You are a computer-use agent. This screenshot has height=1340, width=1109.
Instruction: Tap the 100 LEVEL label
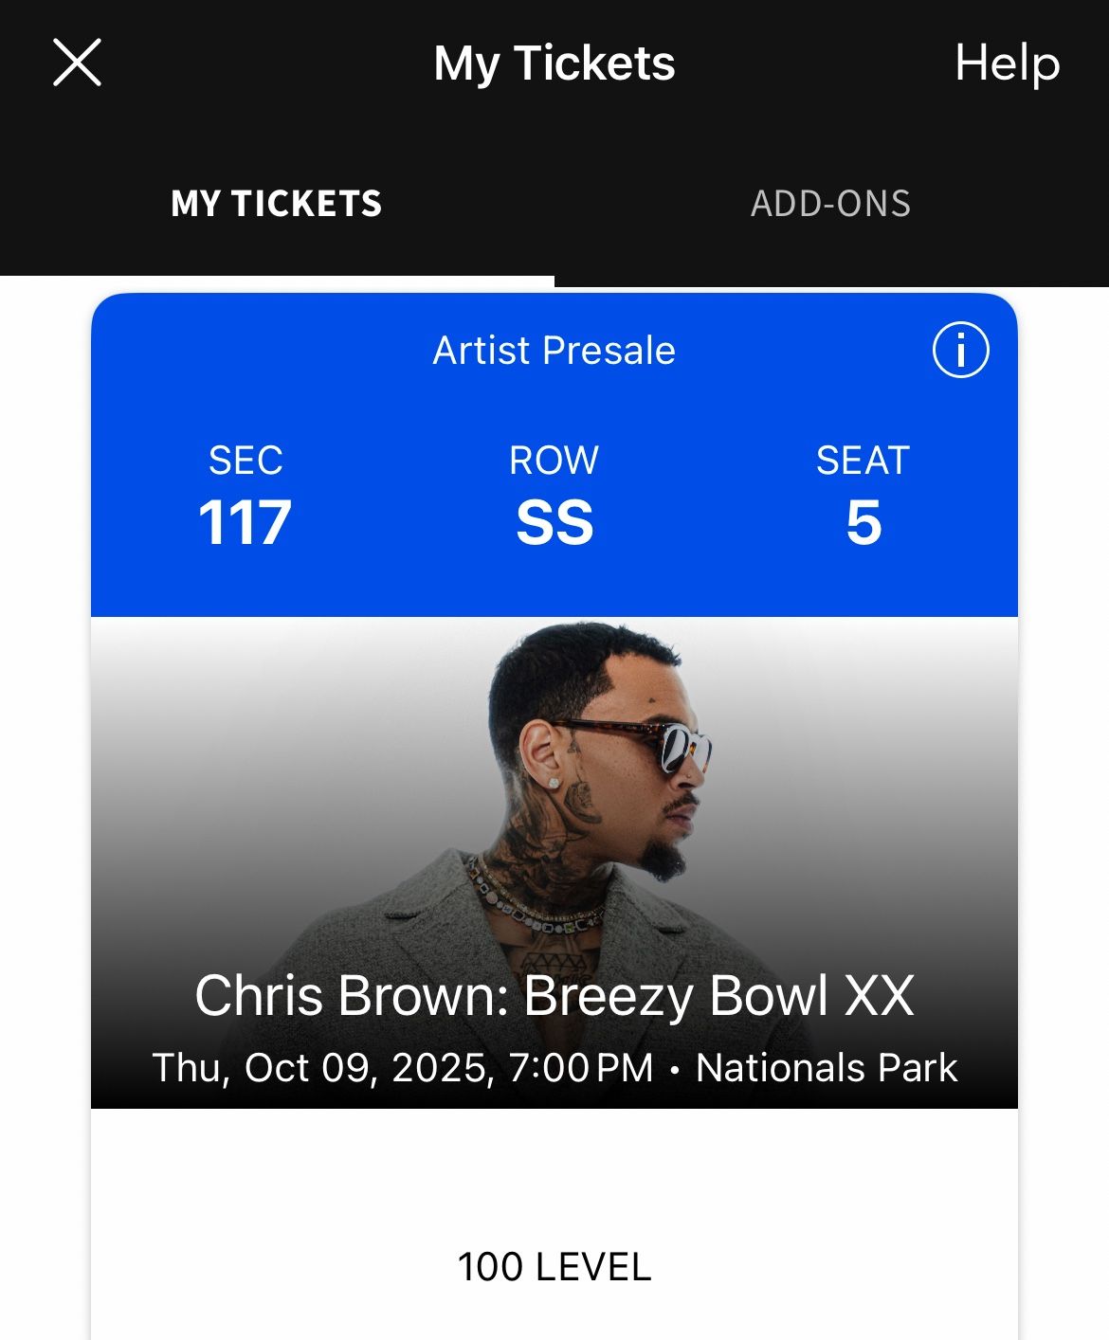554,1267
